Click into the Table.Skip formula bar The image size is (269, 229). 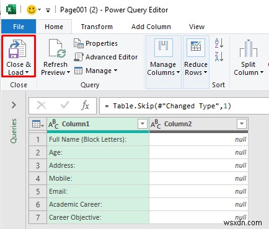pos(184,106)
